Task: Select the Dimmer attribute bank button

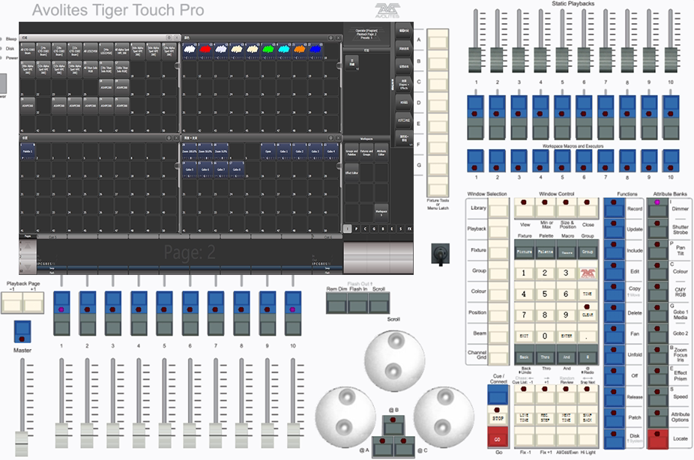Action: pos(658,208)
